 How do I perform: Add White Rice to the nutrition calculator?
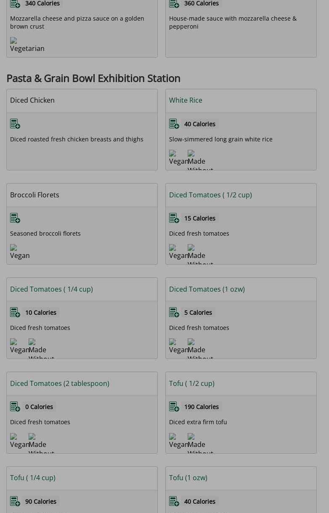pyautogui.click(x=174, y=124)
